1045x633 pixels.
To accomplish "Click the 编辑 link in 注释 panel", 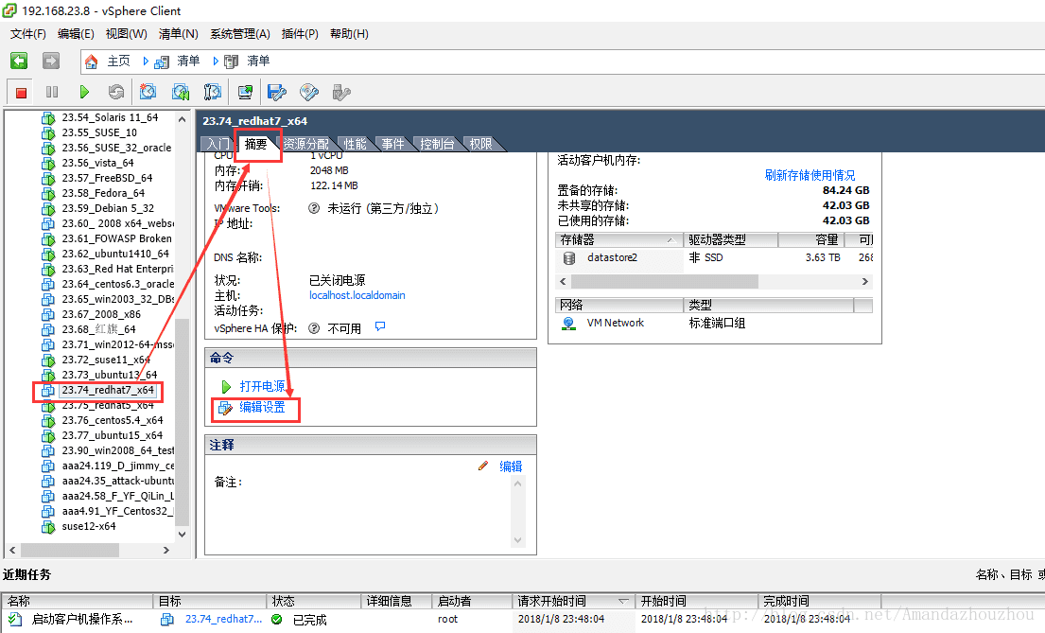I will (512, 466).
